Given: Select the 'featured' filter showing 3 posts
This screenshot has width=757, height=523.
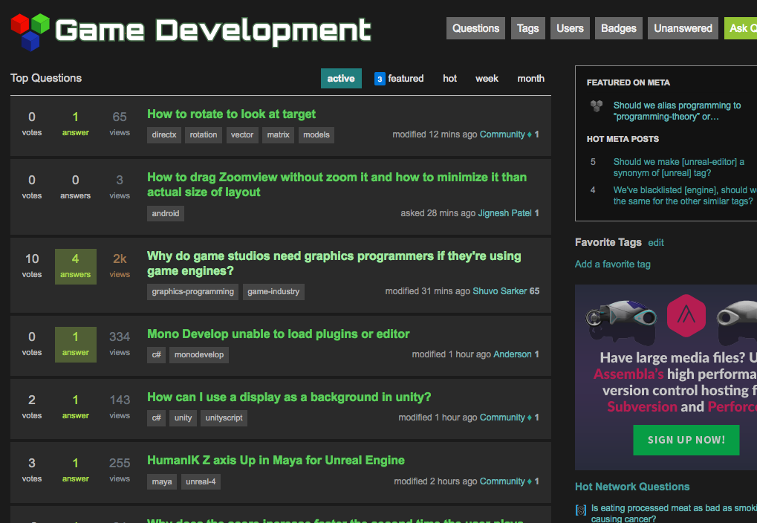Looking at the screenshot, I should 405,78.
